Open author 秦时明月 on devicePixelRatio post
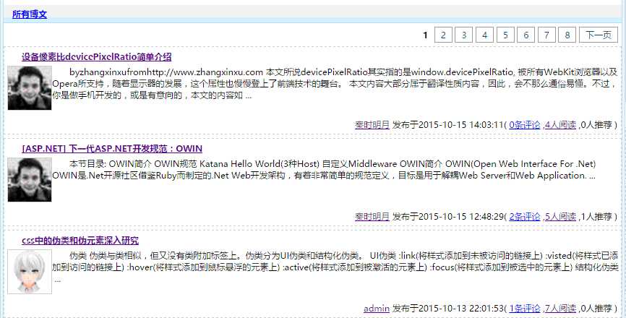The image size is (626, 318). pos(372,124)
